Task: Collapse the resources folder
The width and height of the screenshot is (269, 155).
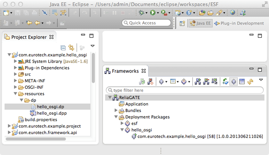Action: coord(15,94)
